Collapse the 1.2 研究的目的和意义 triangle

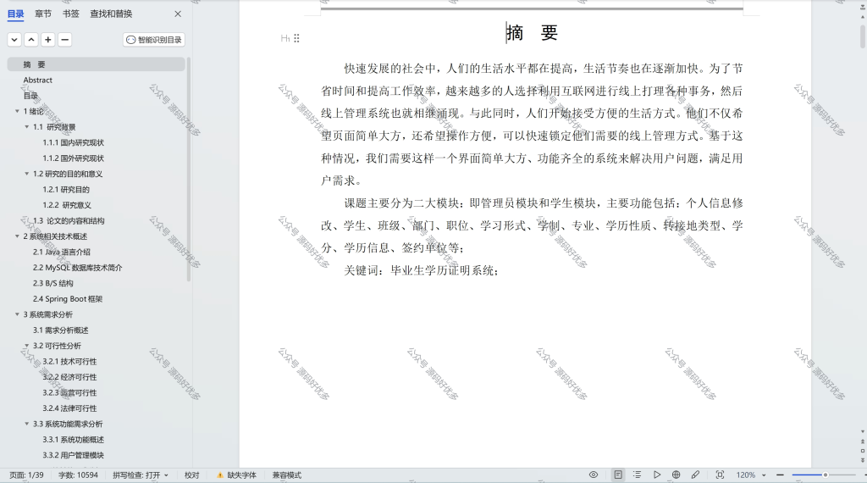pos(26,174)
